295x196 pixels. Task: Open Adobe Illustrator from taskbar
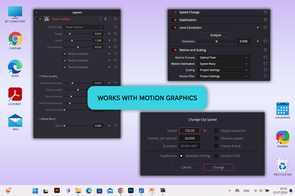click(x=57, y=190)
